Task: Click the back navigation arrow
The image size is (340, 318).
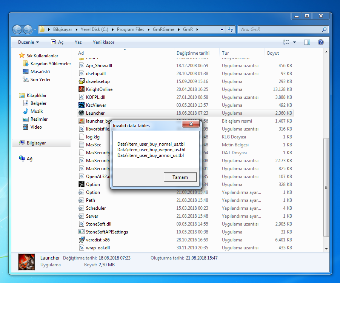Action: pos(17,29)
